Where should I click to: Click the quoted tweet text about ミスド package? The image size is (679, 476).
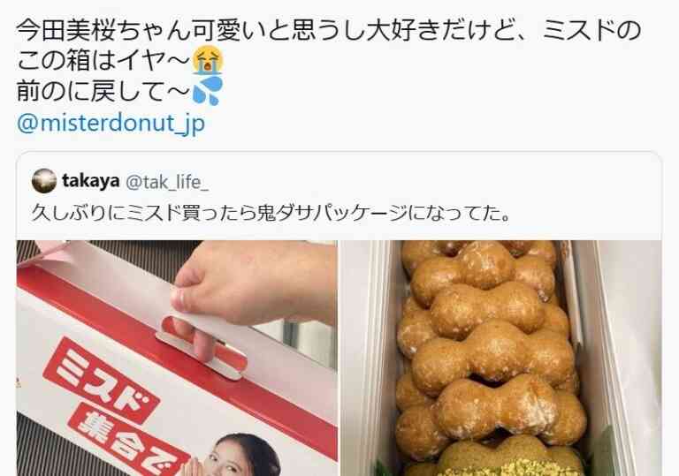click(x=271, y=214)
